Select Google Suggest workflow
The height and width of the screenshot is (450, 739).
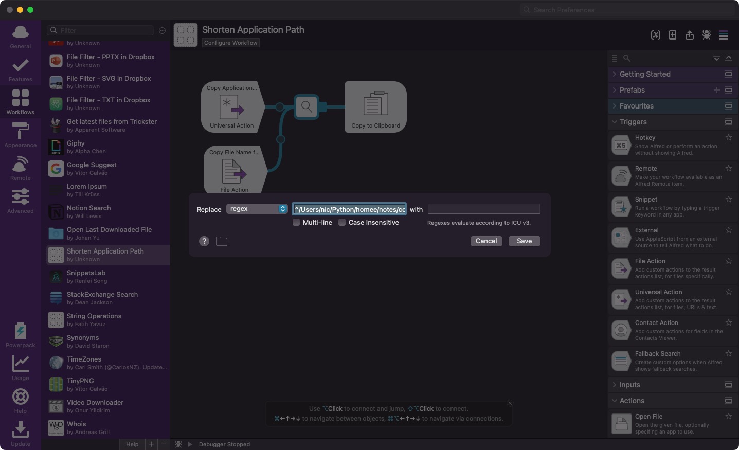pos(108,169)
